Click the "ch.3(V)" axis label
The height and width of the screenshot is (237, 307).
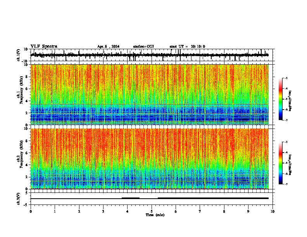[x=19, y=199]
